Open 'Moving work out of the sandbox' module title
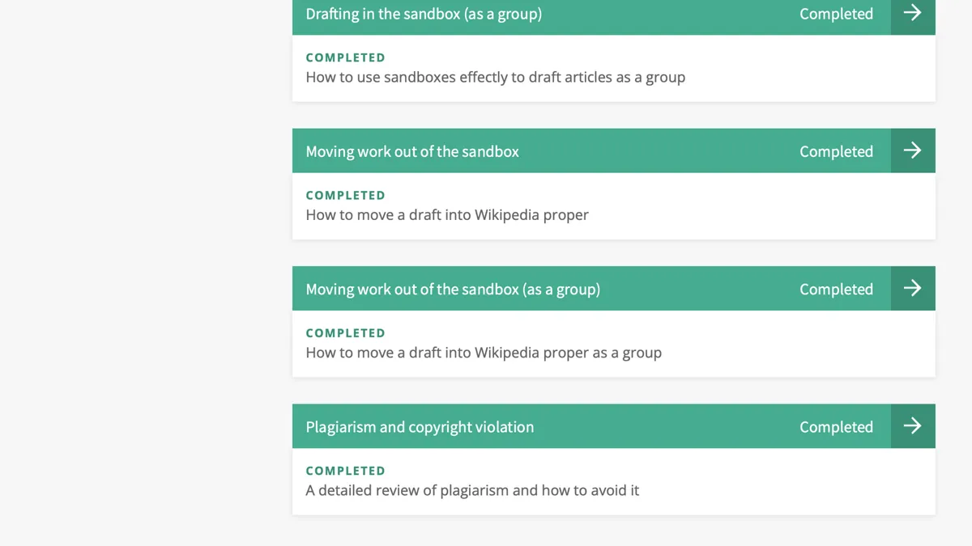 click(412, 151)
